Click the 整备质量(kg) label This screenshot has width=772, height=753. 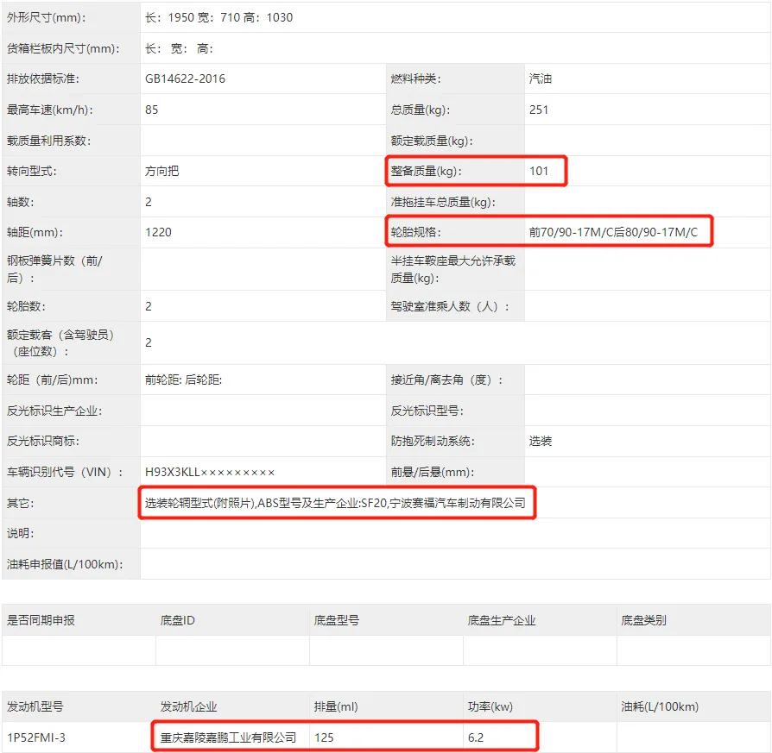[x=426, y=171]
